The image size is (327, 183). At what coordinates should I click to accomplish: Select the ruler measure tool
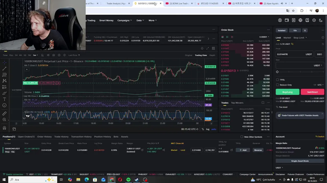4,114
